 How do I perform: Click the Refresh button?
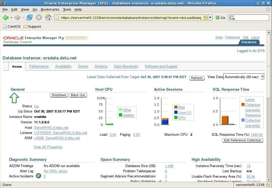[197, 78]
